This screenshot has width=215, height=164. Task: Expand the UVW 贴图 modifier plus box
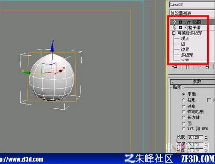181,22
